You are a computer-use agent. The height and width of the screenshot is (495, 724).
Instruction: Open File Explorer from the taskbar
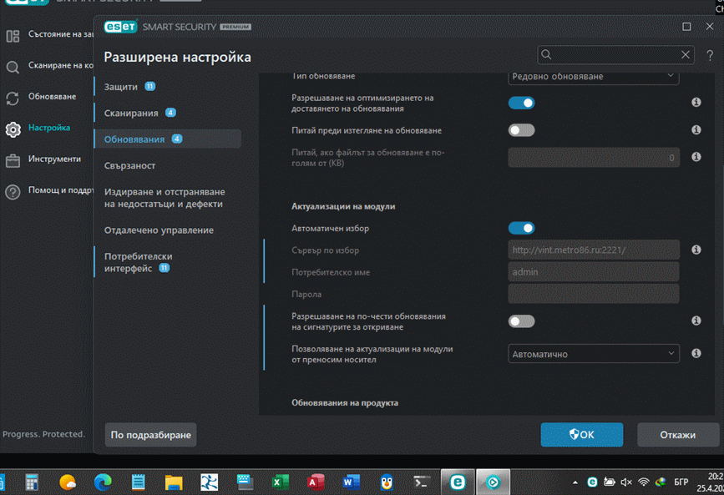click(174, 482)
